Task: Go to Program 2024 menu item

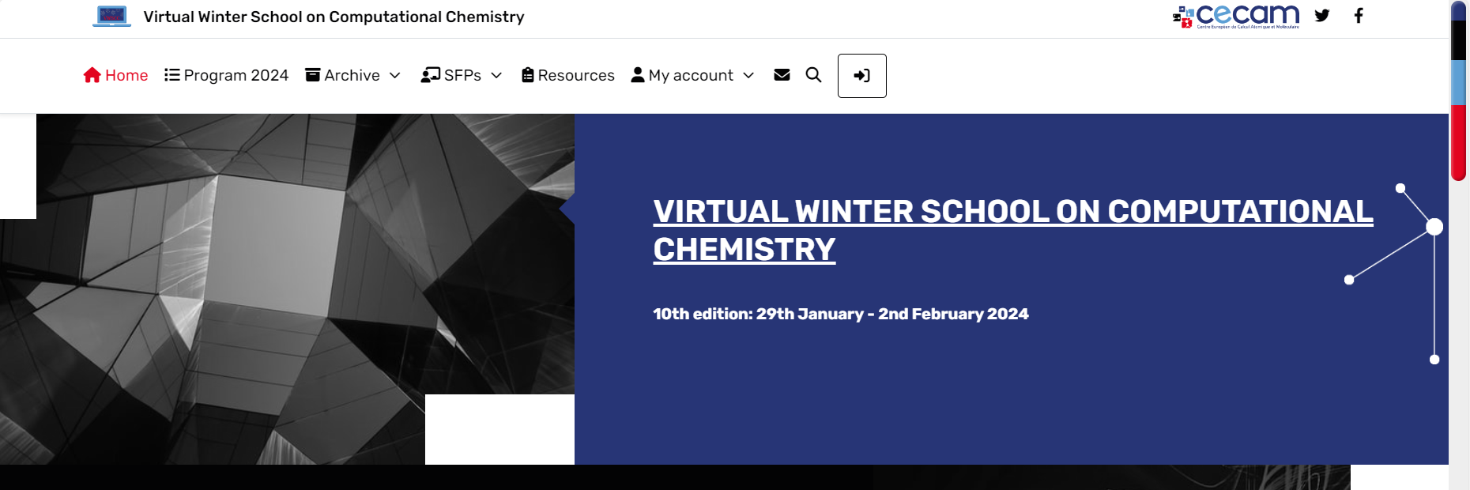Action: tap(236, 75)
